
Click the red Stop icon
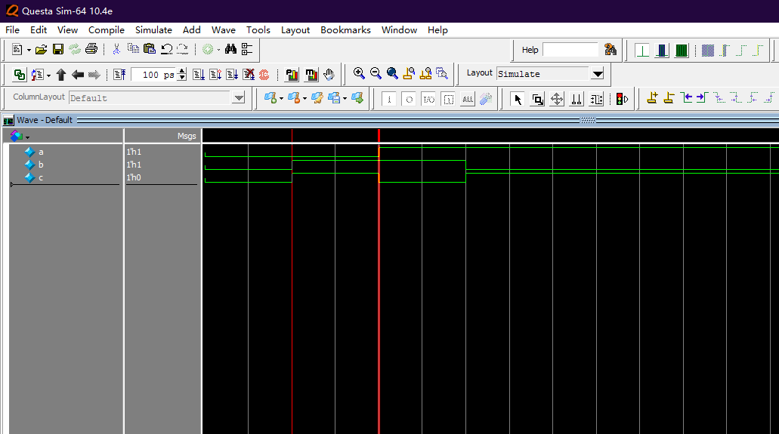click(x=264, y=75)
